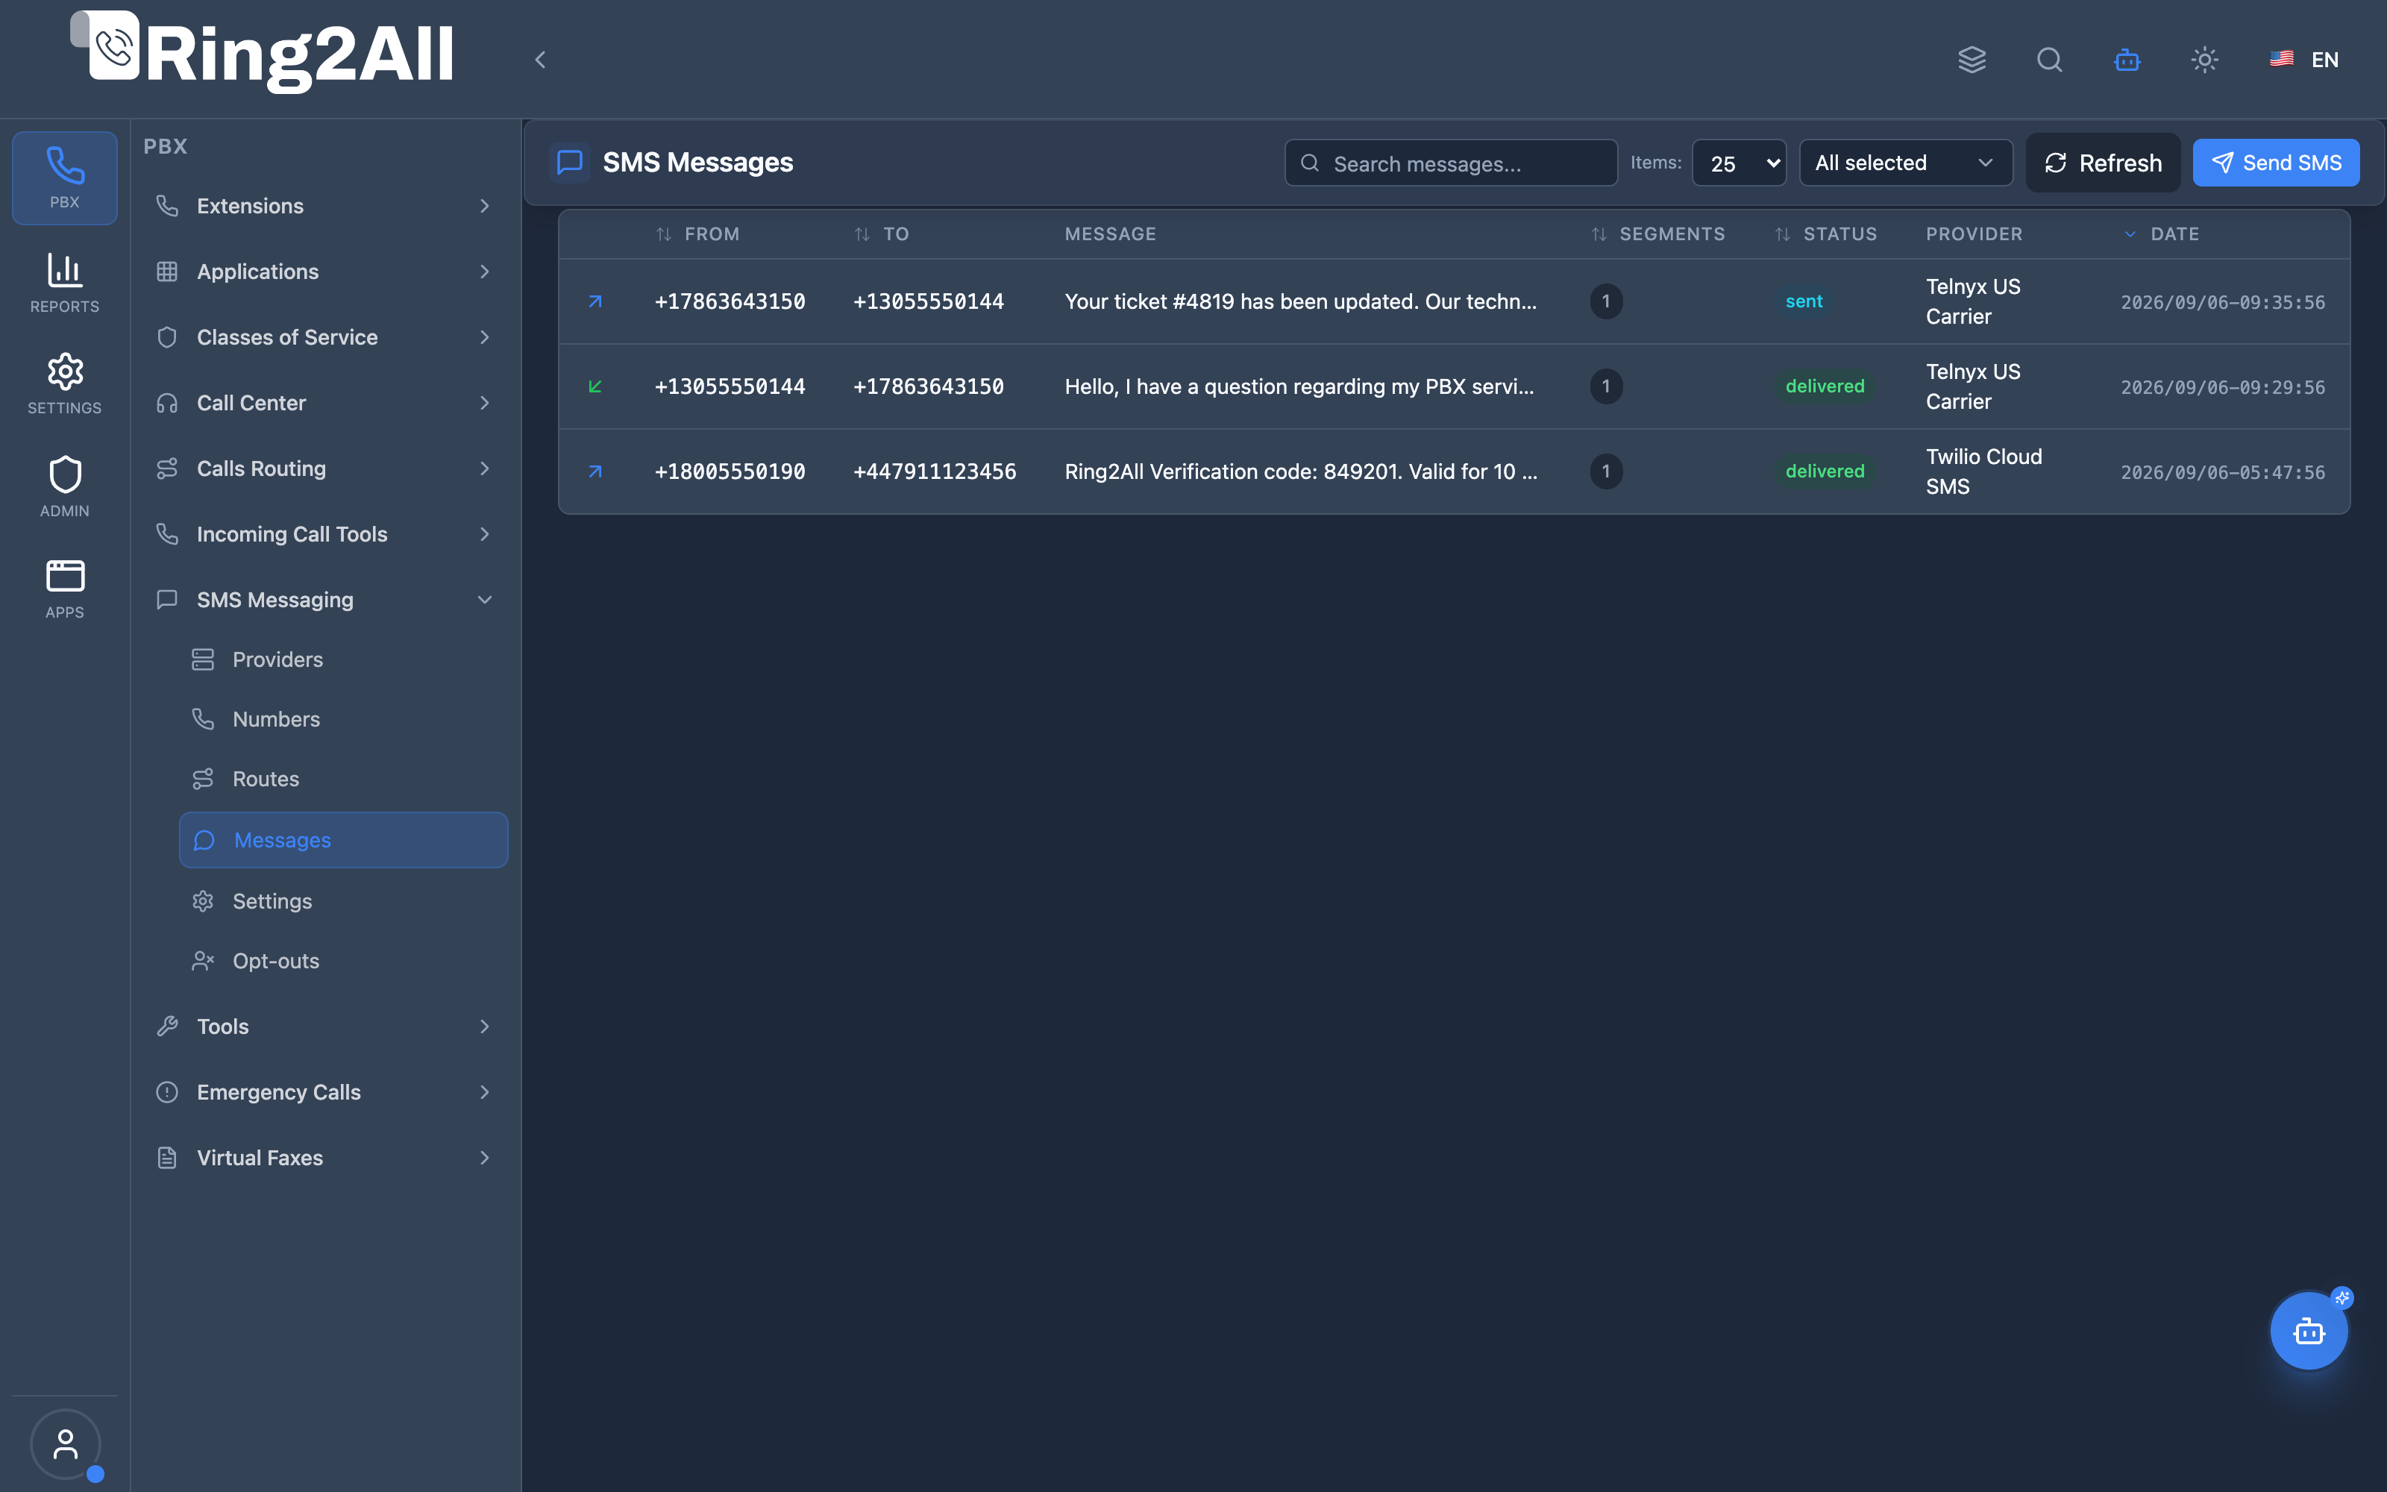Image resolution: width=2387 pixels, height=1492 pixels.
Task: Sort the table by TO column
Action: 882,233
